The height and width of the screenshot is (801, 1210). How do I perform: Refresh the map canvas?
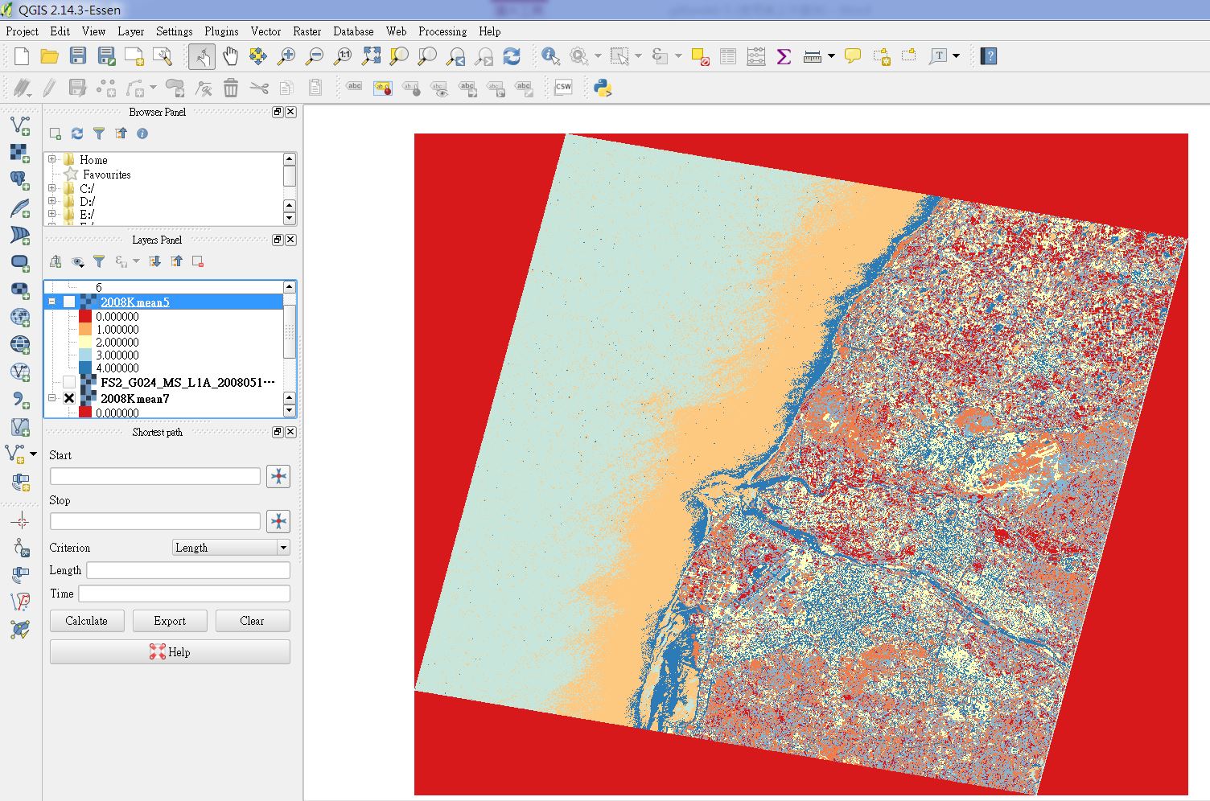point(512,56)
